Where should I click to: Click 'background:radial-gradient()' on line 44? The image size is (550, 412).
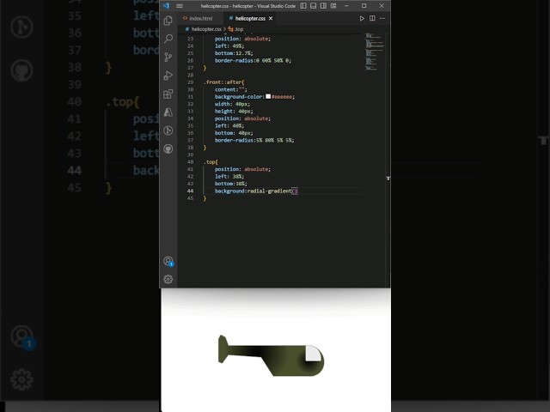point(256,191)
